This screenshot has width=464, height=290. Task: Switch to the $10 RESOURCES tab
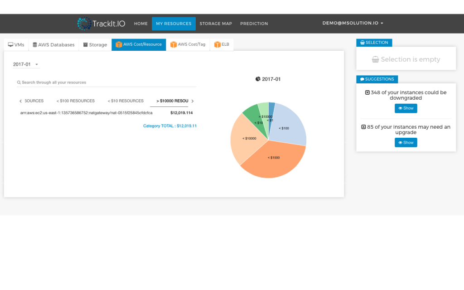point(126,101)
